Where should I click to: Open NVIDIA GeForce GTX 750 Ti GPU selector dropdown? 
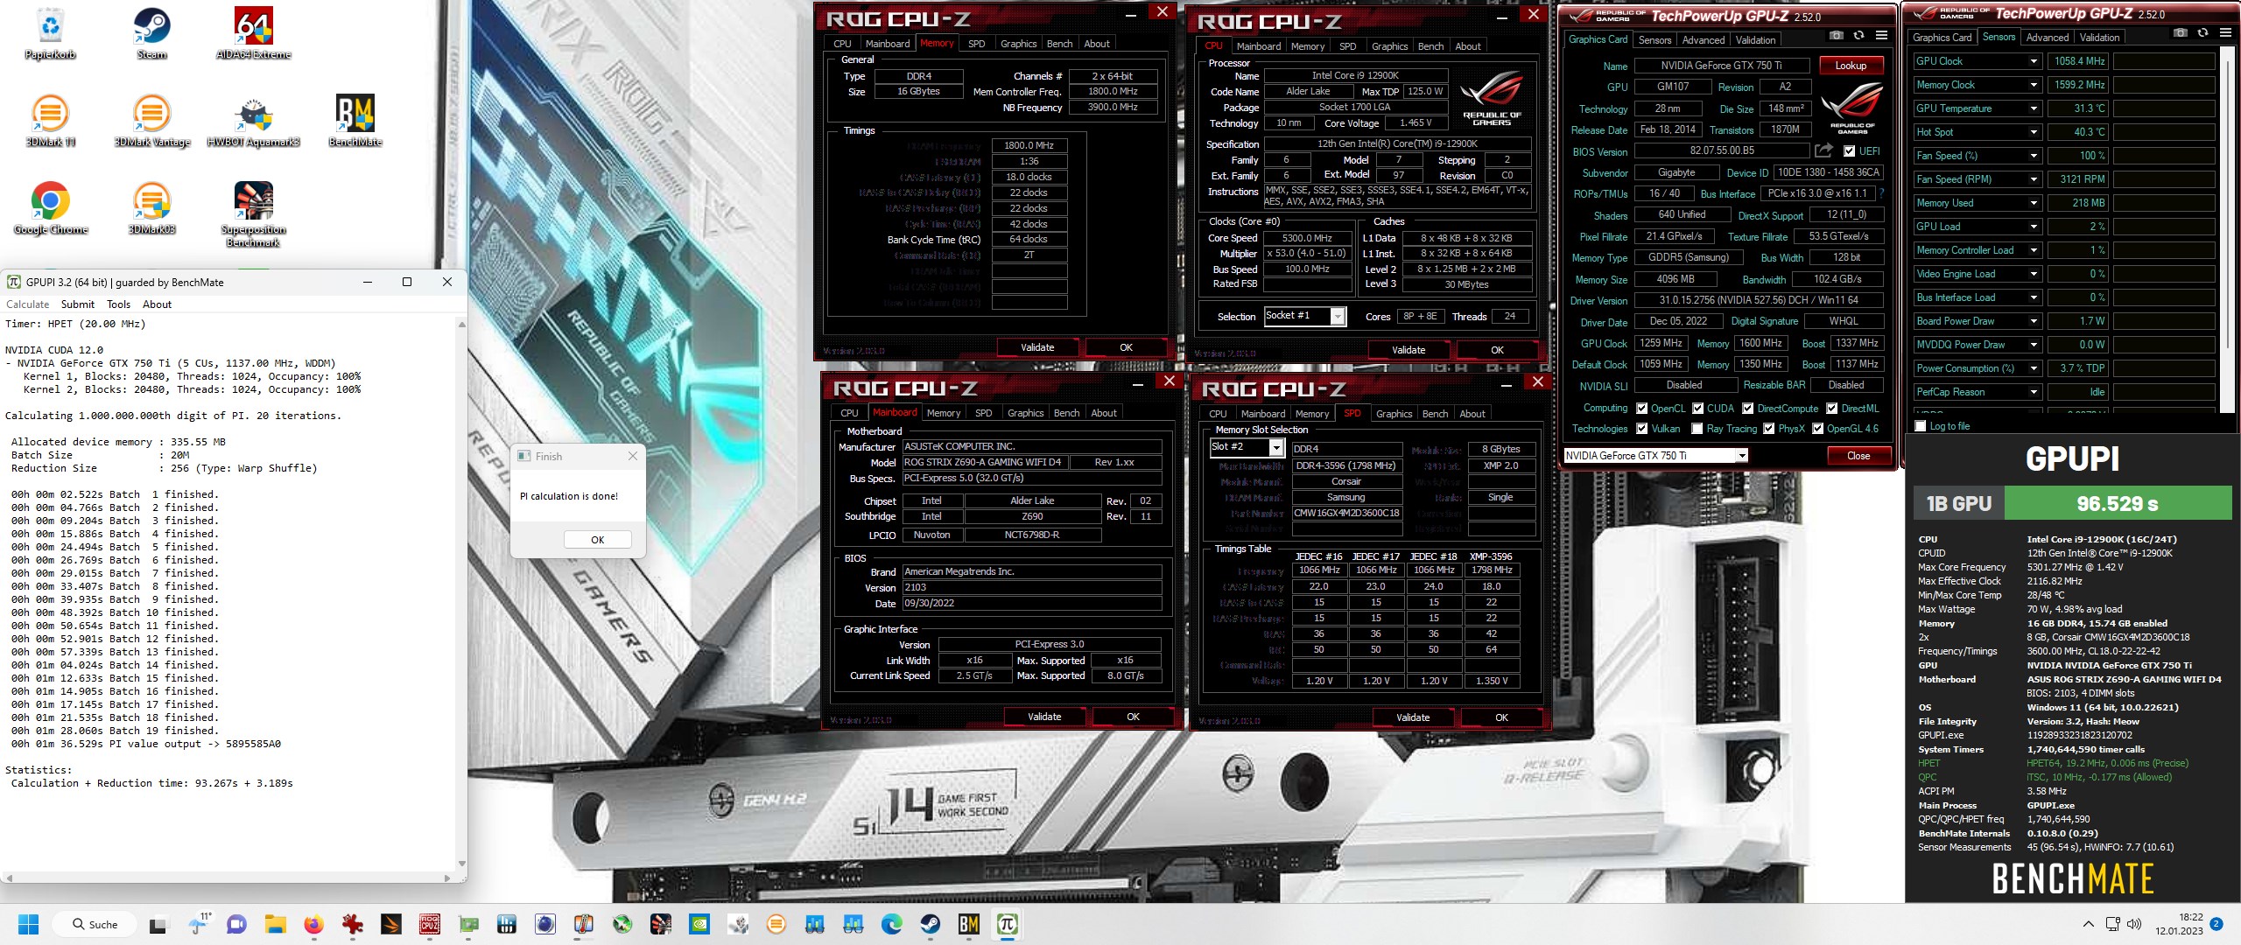[x=1655, y=456]
